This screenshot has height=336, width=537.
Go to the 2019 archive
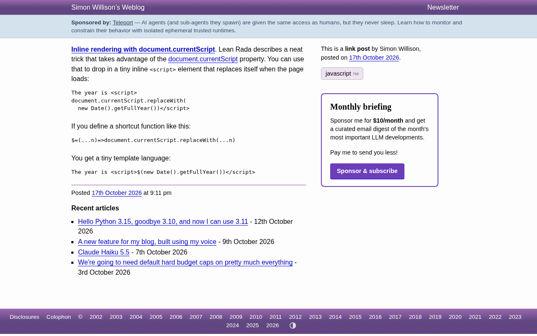(435, 317)
